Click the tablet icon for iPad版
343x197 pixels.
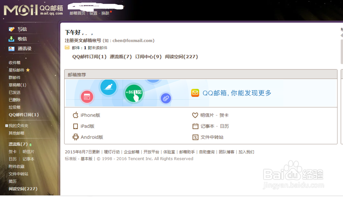click(75, 126)
